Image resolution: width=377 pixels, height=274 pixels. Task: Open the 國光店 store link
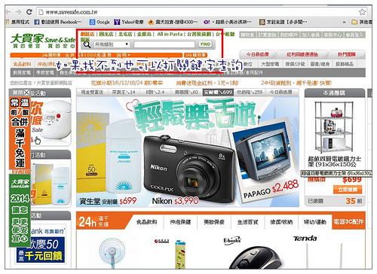point(106,34)
